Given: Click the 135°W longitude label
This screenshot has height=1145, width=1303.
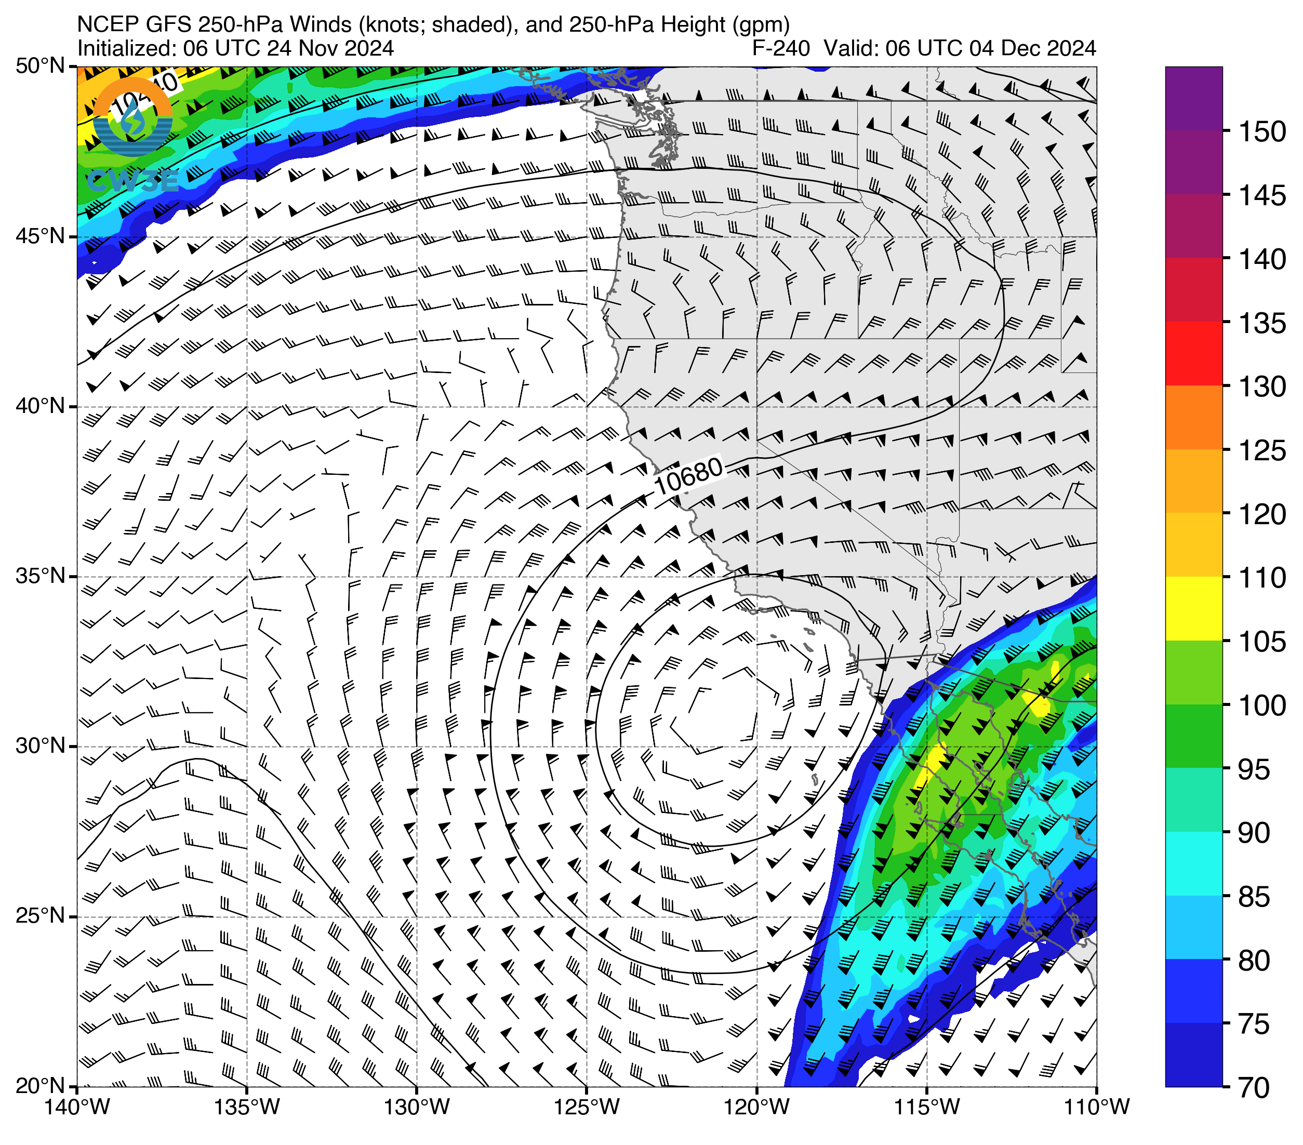Looking at the screenshot, I should coord(247,1108).
